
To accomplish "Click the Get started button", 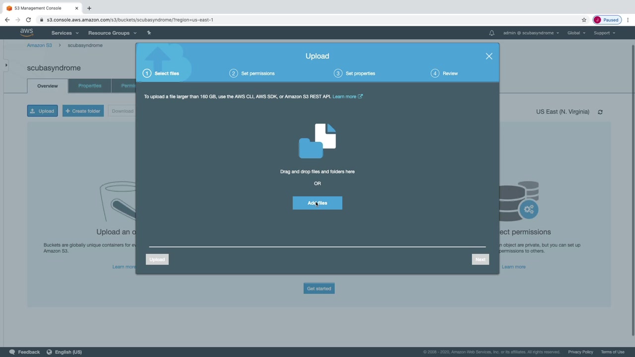I will pyautogui.click(x=319, y=289).
